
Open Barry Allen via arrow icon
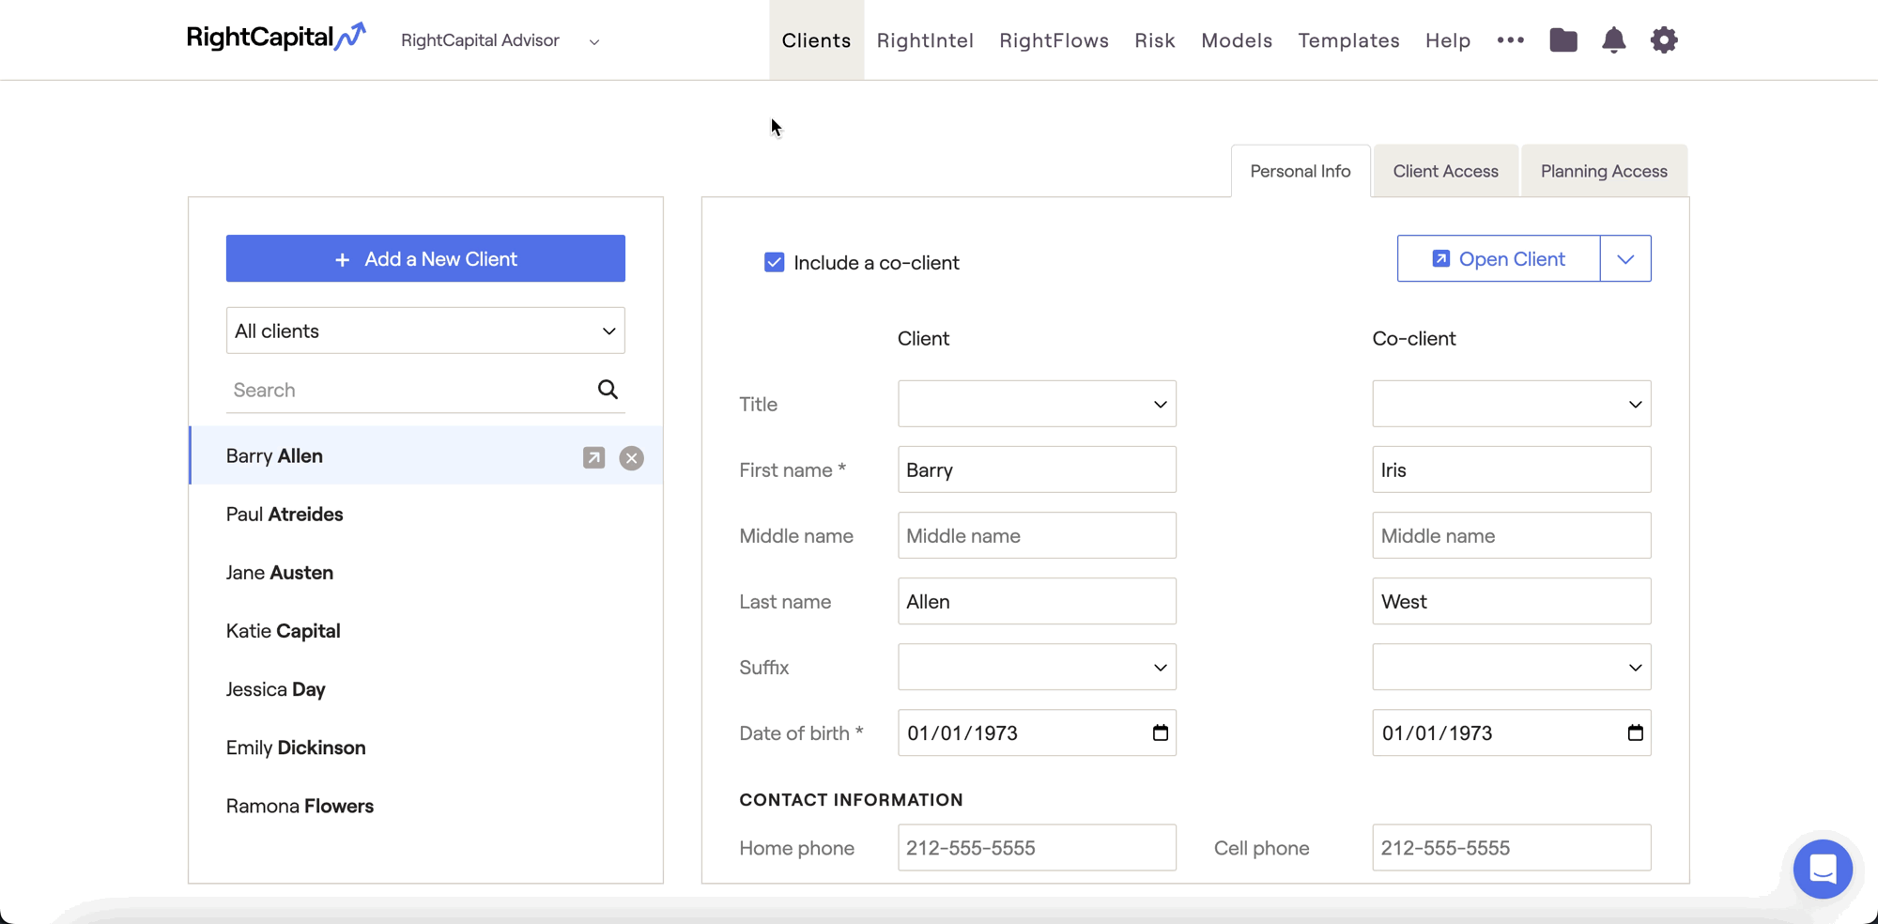point(593,457)
